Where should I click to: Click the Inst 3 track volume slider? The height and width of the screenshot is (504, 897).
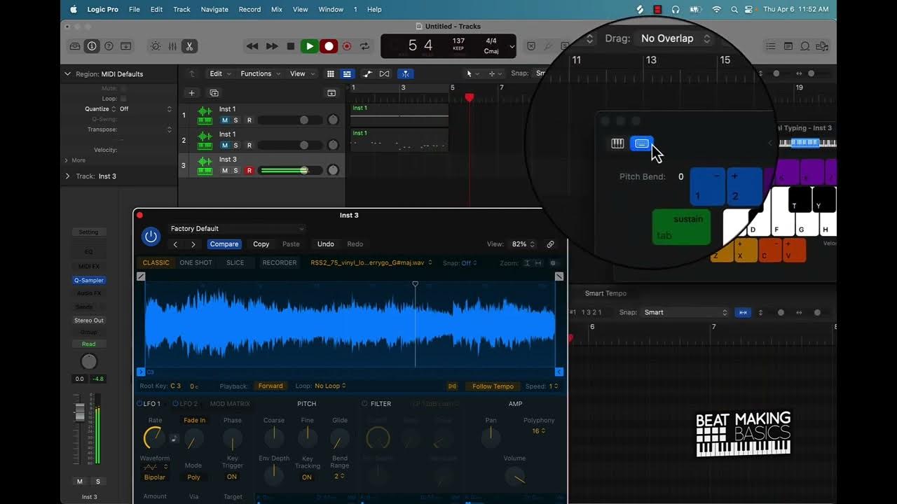(x=292, y=171)
